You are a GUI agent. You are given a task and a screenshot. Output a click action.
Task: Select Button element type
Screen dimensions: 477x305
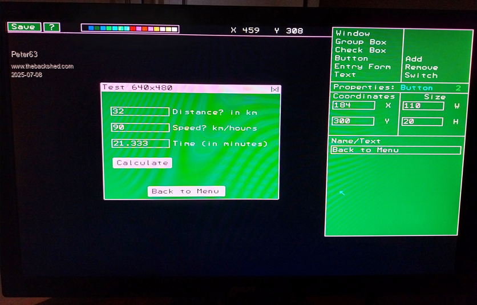tap(351, 58)
